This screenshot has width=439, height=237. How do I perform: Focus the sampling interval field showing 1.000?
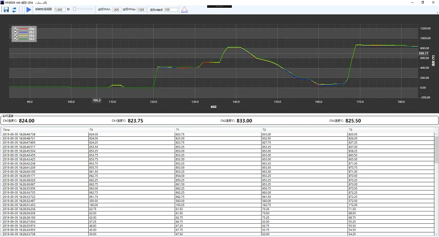coord(60,10)
